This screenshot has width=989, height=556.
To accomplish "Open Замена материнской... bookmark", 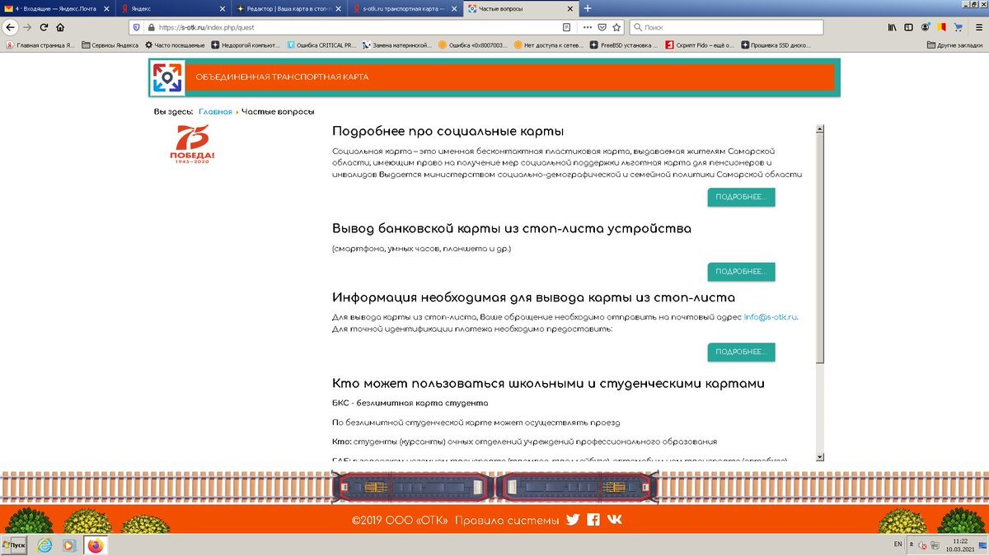I will [x=396, y=45].
